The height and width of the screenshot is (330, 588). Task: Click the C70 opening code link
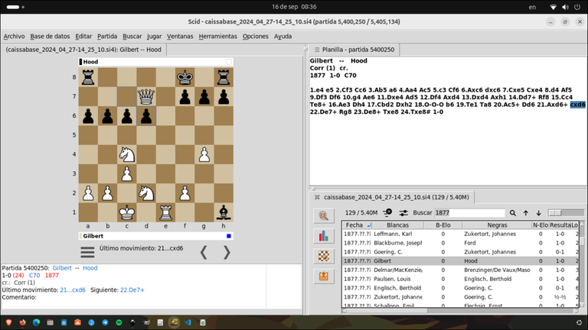(x=34, y=275)
